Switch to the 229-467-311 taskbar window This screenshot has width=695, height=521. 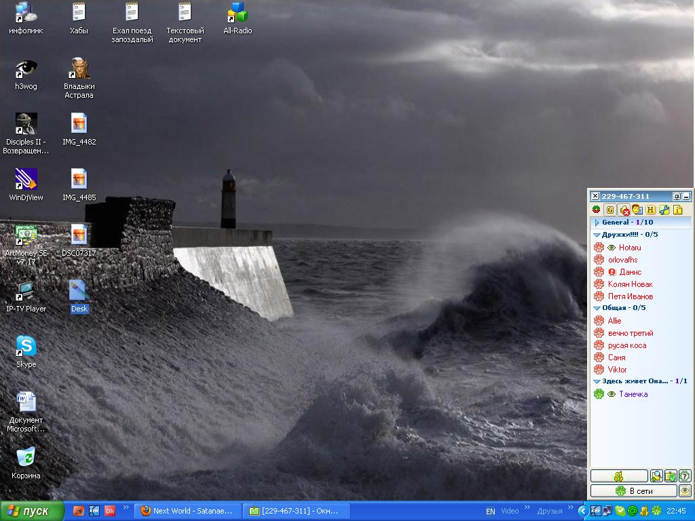pyautogui.click(x=297, y=512)
